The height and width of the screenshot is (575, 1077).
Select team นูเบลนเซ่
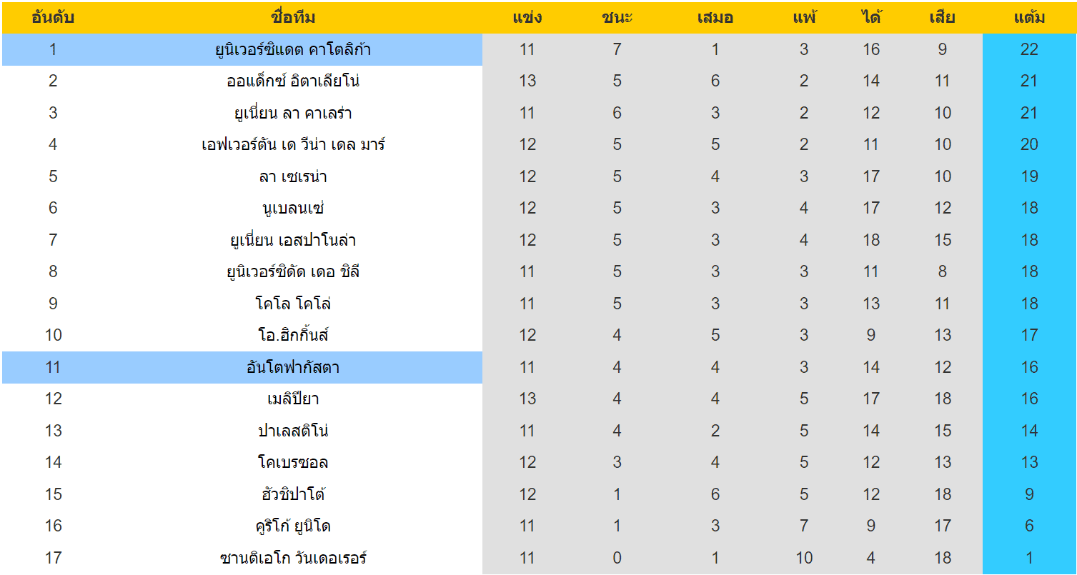[293, 209]
